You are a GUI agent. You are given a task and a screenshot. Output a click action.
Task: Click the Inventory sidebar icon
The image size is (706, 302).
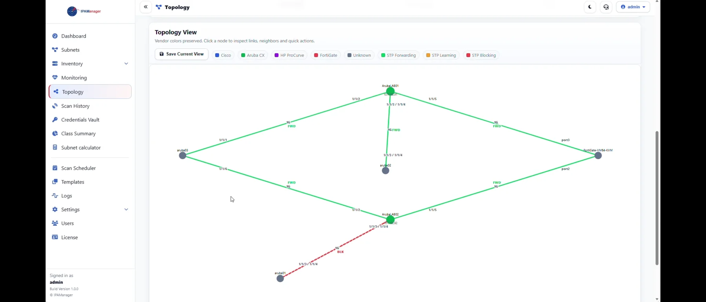pos(55,63)
